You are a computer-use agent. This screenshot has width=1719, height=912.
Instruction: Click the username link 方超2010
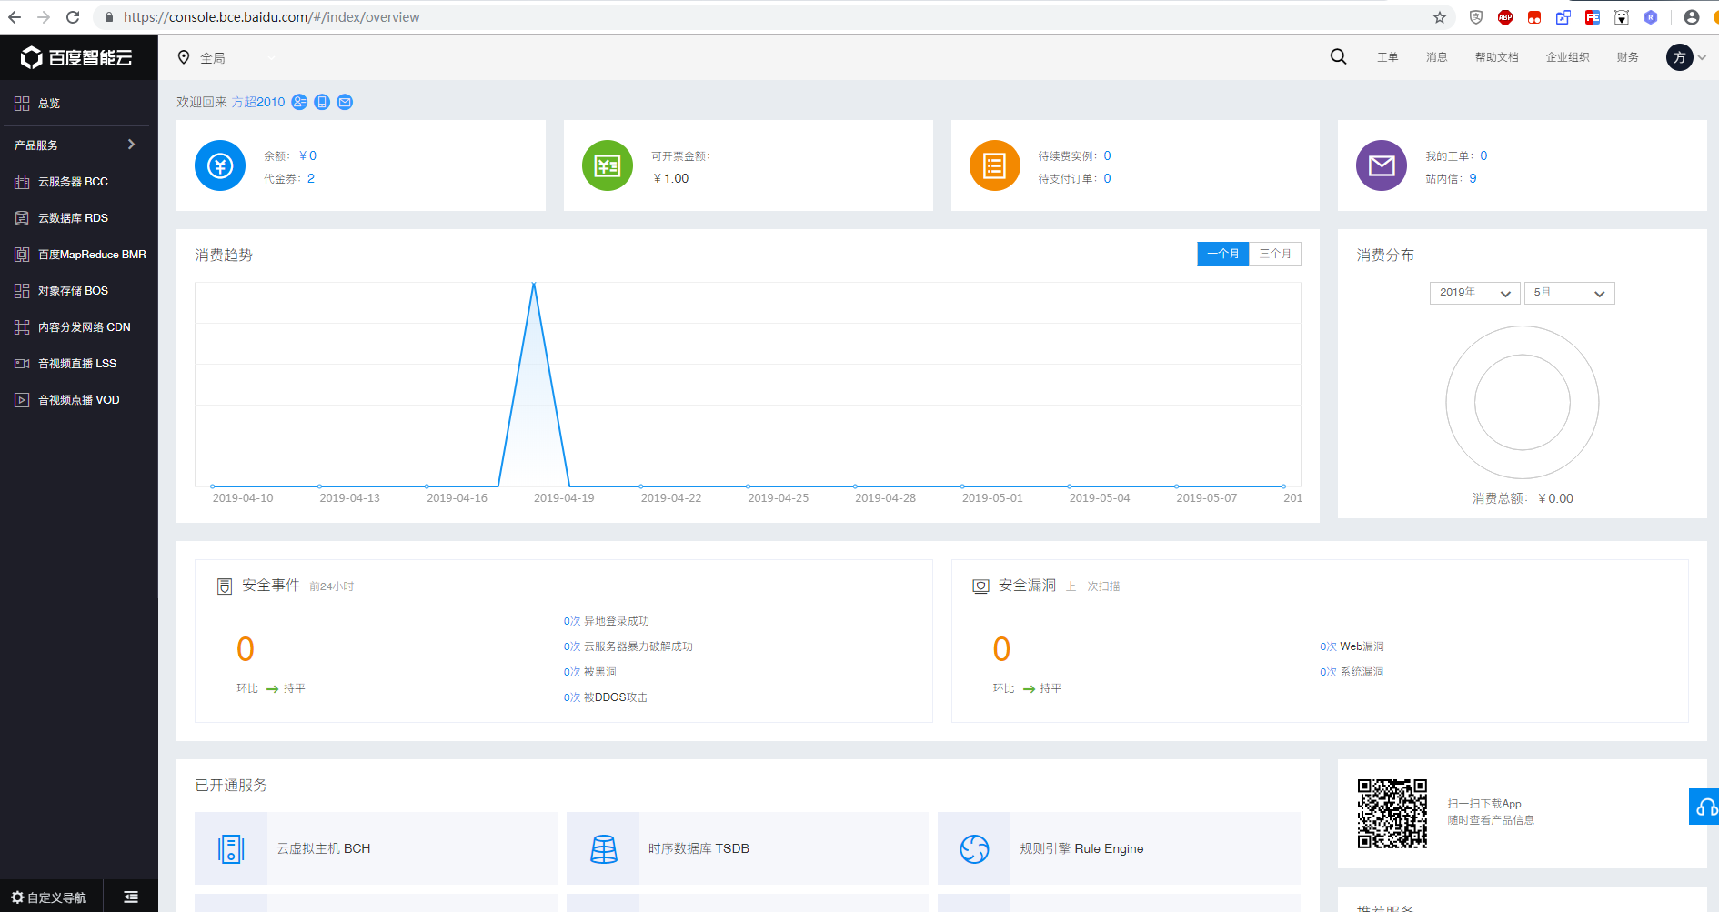click(258, 102)
